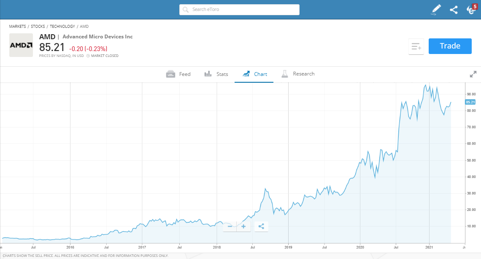The height and width of the screenshot is (259, 481).
Task: Click the 2021 x-axis label
Action: [x=429, y=247]
